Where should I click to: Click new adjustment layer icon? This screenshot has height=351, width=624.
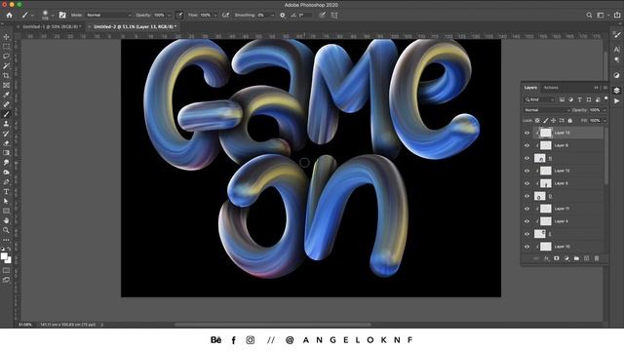click(566, 258)
